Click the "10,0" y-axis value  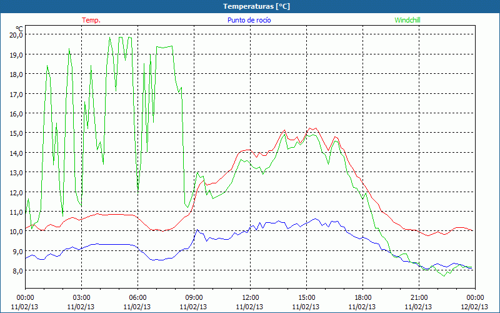[x=17, y=232]
